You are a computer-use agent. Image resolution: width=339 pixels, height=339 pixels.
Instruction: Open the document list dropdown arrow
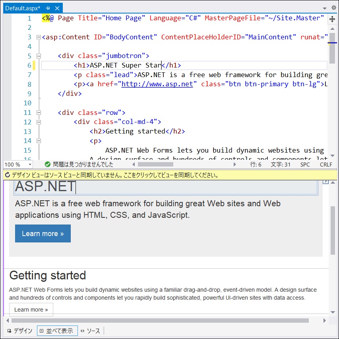tap(325, 8)
